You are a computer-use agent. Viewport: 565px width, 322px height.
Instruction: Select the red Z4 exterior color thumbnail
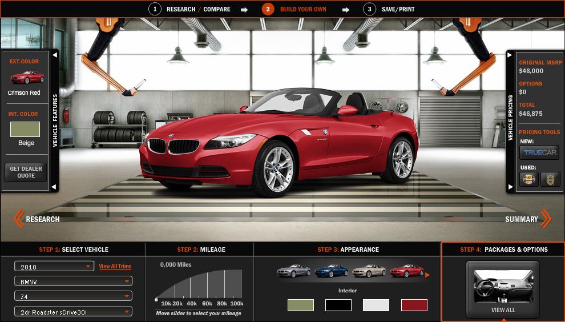[406, 271]
